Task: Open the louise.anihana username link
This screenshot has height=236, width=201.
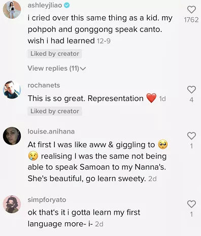Action: [51, 131]
